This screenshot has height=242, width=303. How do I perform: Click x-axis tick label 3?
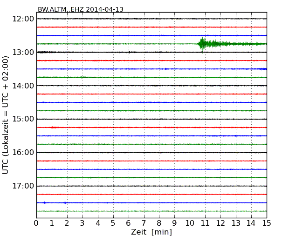(83, 223)
